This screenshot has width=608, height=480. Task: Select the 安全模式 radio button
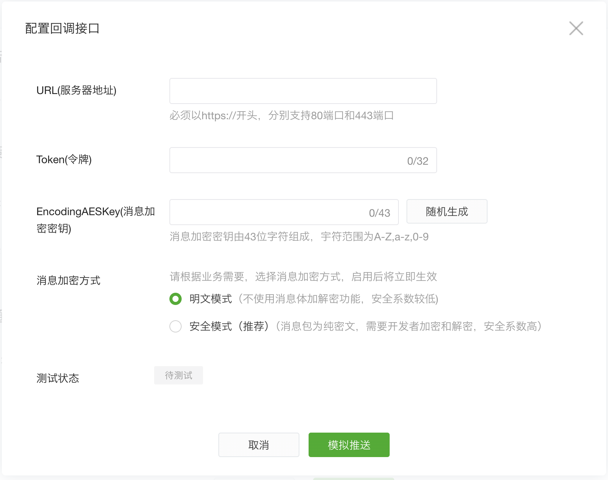pyautogui.click(x=176, y=326)
